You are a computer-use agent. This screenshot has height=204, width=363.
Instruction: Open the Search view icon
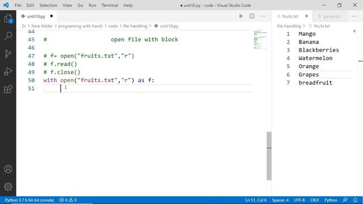[8, 36]
